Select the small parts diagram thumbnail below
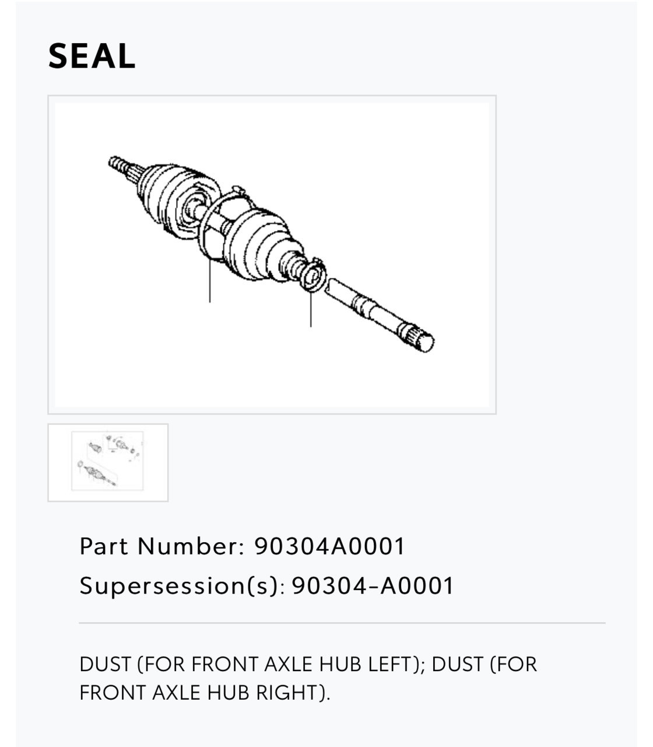This screenshot has height=747, width=653. tap(108, 462)
